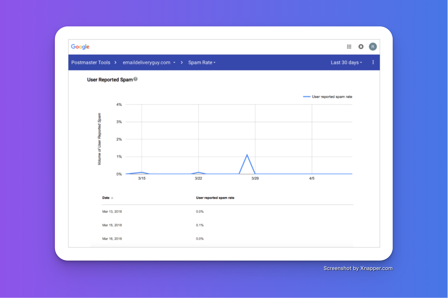Click the chevron after Postmaster Tools
Screen dimensions: 448x298
(x=115, y=63)
